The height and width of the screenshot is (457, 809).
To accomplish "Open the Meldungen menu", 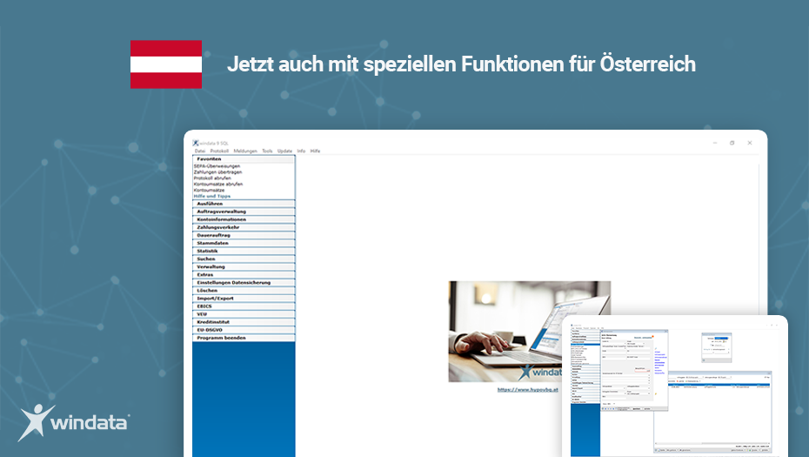I will (x=245, y=151).
